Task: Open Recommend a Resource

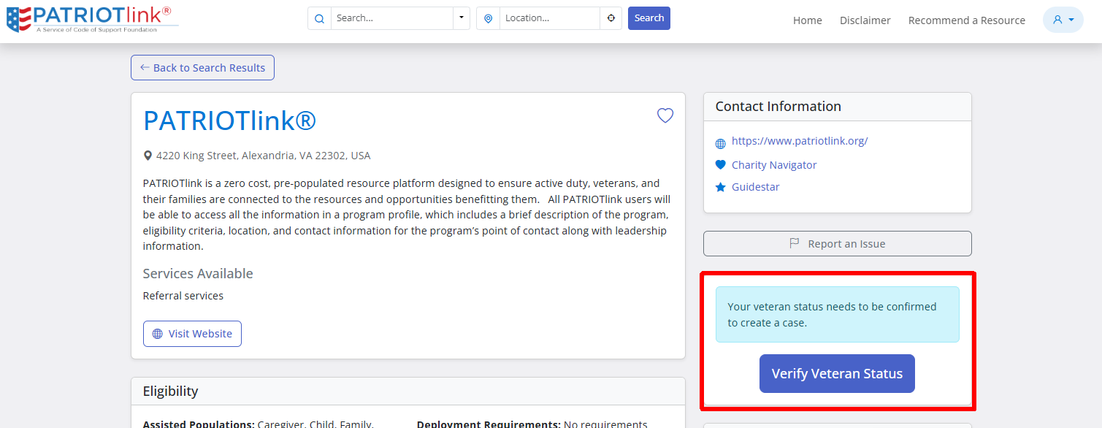Action: pos(967,20)
